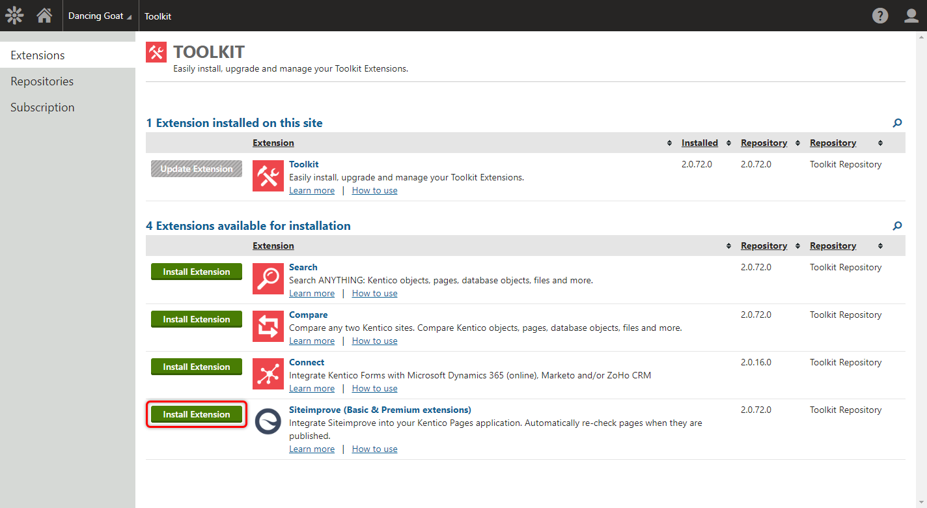This screenshot has width=927, height=508.
Task: Open Learn more for Toolkit extension
Action: point(312,190)
